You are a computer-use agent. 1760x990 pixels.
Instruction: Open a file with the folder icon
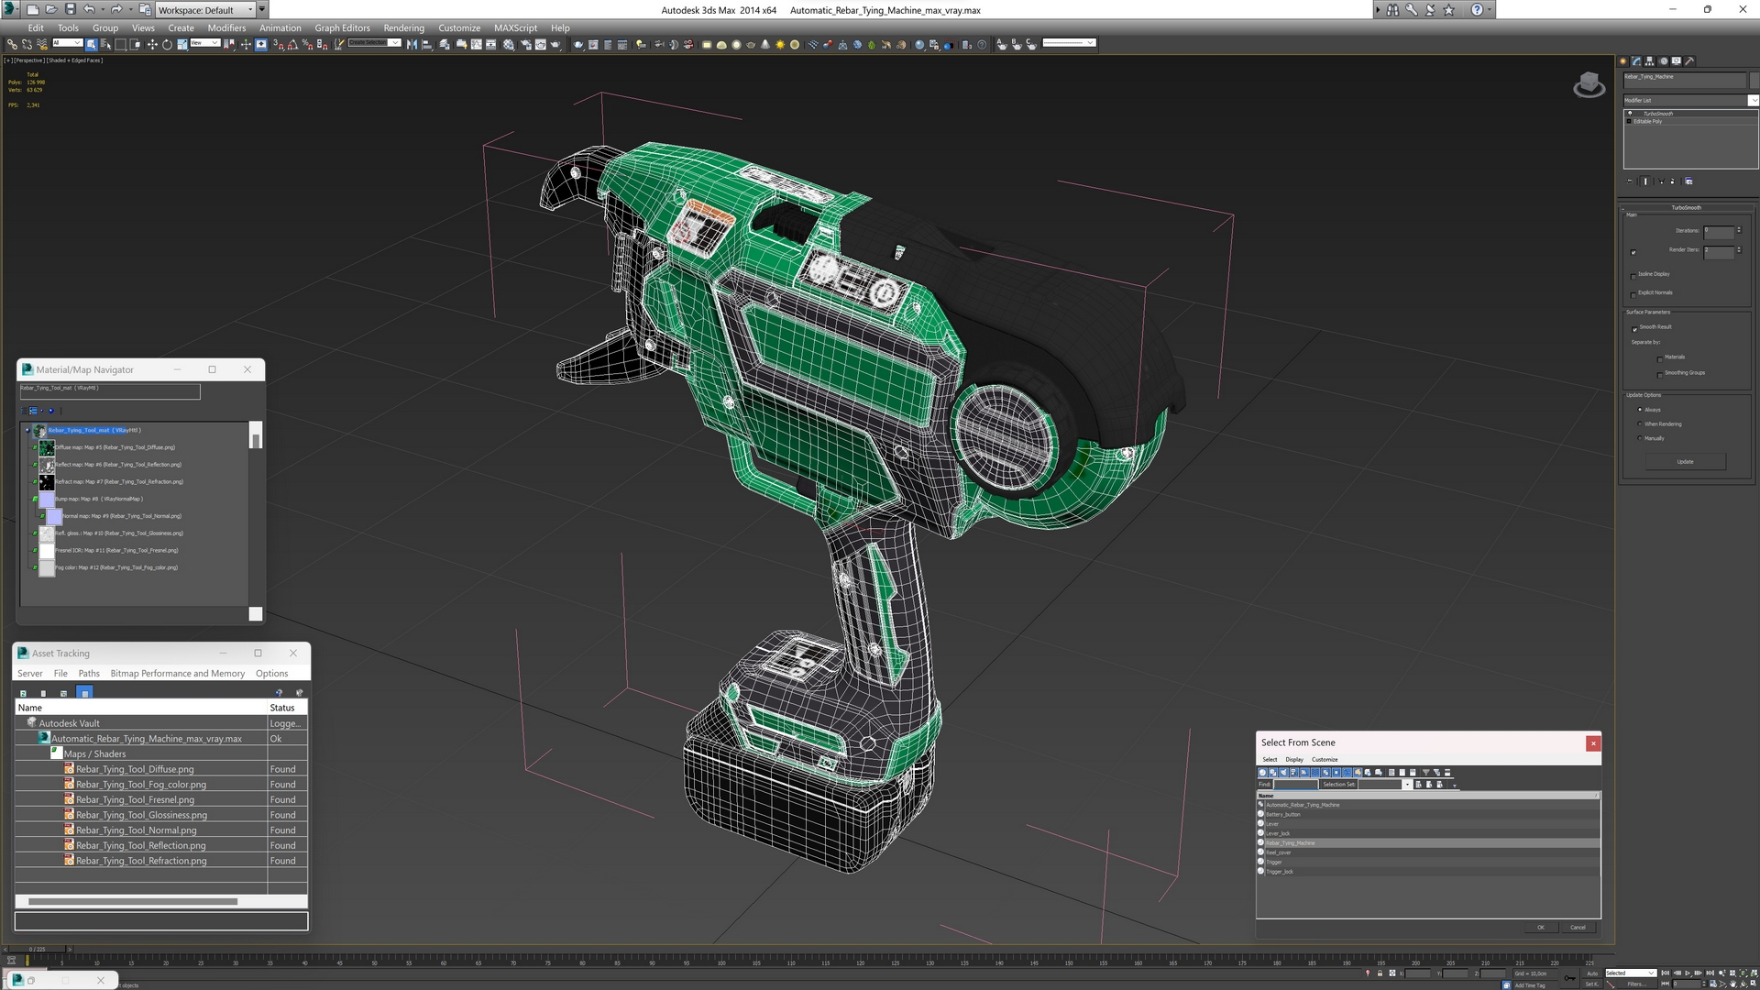pyautogui.click(x=51, y=9)
